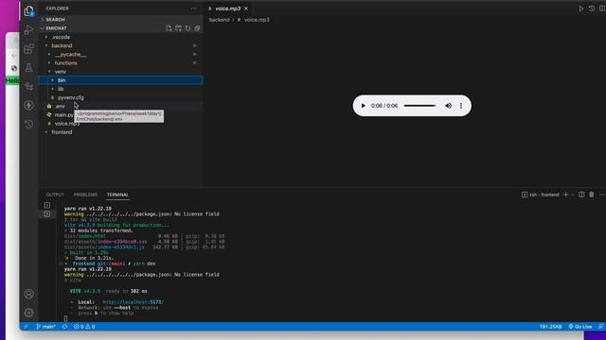Expand the lib folder

[120, 89]
